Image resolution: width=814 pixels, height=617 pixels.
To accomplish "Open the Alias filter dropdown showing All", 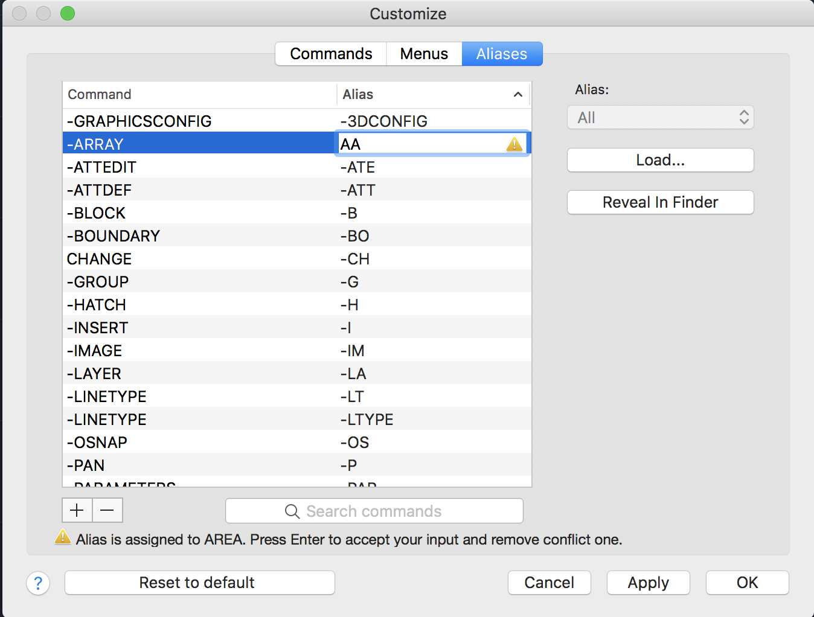I will tap(661, 118).
